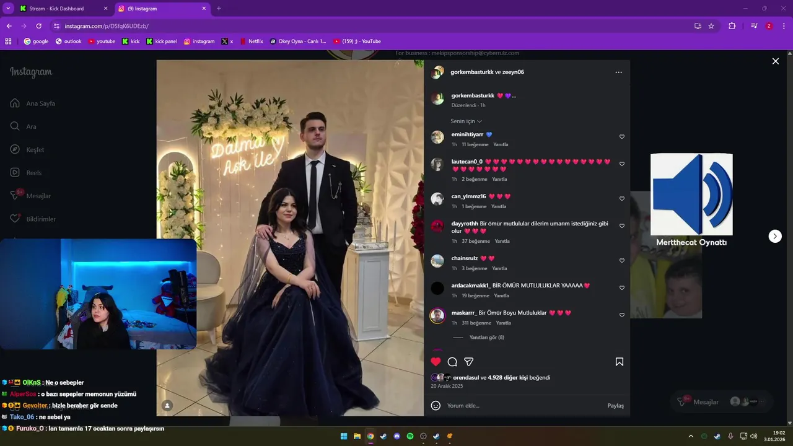Save the post with the bookmark icon
793x446 pixels.
click(620, 362)
